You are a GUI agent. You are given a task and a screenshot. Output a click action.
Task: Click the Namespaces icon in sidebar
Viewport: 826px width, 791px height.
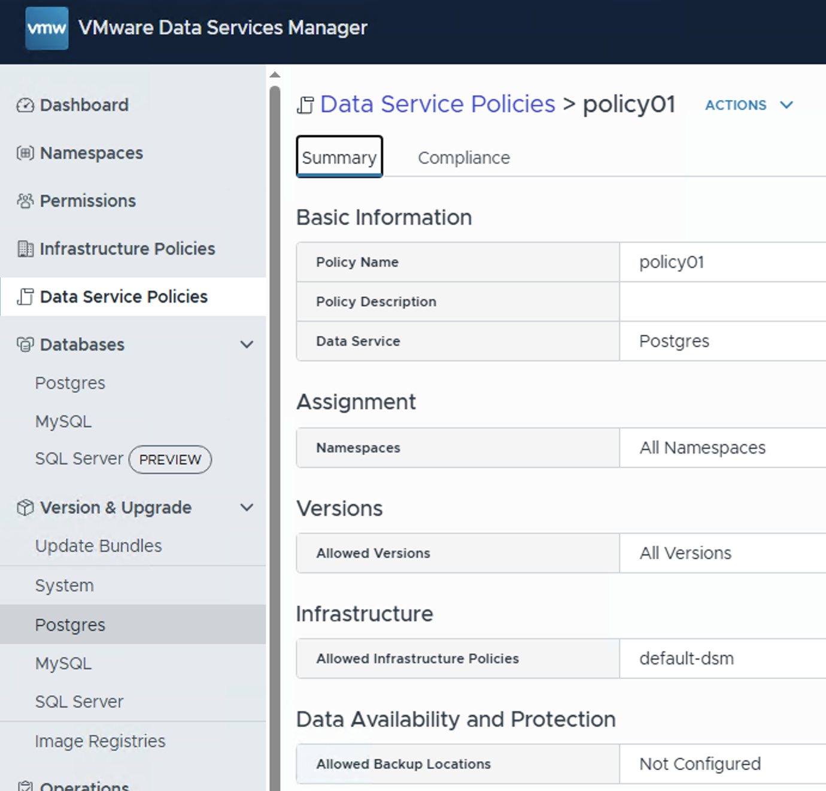[x=25, y=153]
